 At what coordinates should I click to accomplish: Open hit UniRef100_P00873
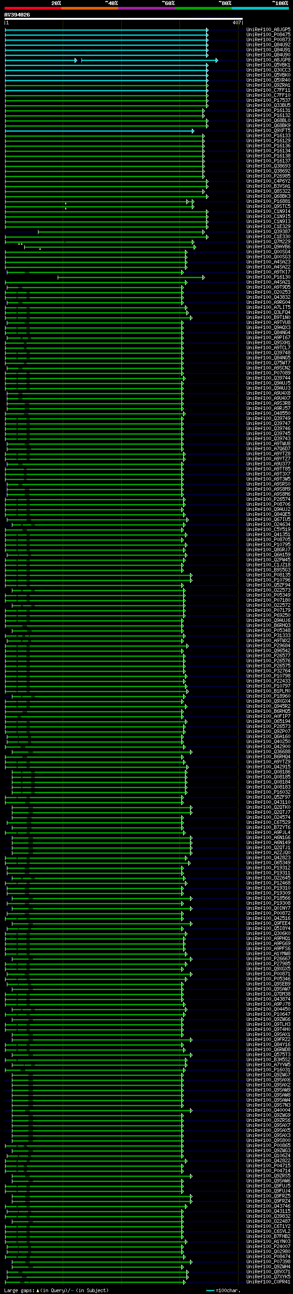(x=268, y=39)
